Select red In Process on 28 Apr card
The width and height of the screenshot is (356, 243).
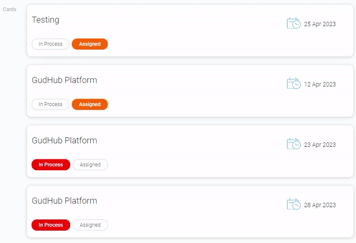click(x=50, y=225)
